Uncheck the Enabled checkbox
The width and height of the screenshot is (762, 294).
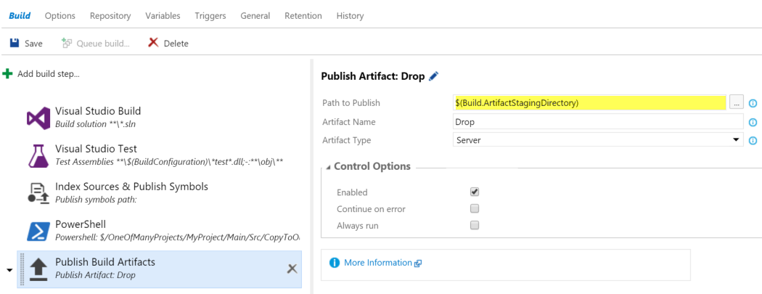coord(475,192)
